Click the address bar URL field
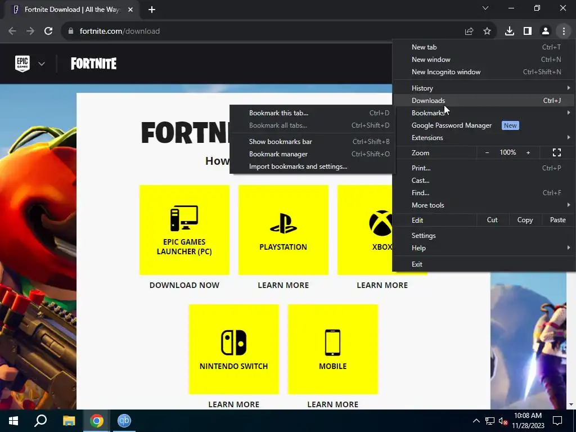This screenshot has width=576, height=432. [x=264, y=31]
